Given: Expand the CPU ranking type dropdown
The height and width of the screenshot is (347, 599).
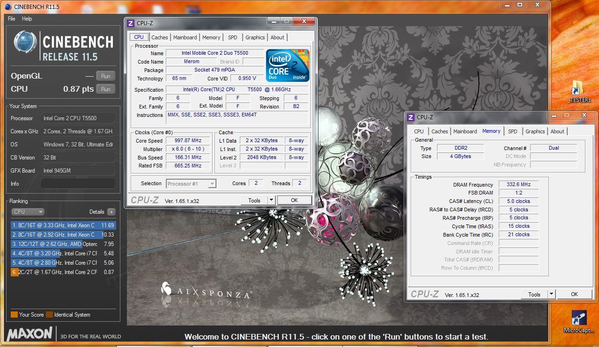Looking at the screenshot, I should 28,212.
